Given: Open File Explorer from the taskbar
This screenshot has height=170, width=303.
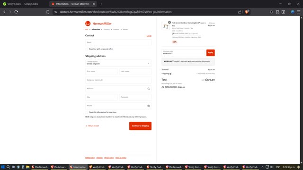Looking at the screenshot, I should tap(27, 167).
